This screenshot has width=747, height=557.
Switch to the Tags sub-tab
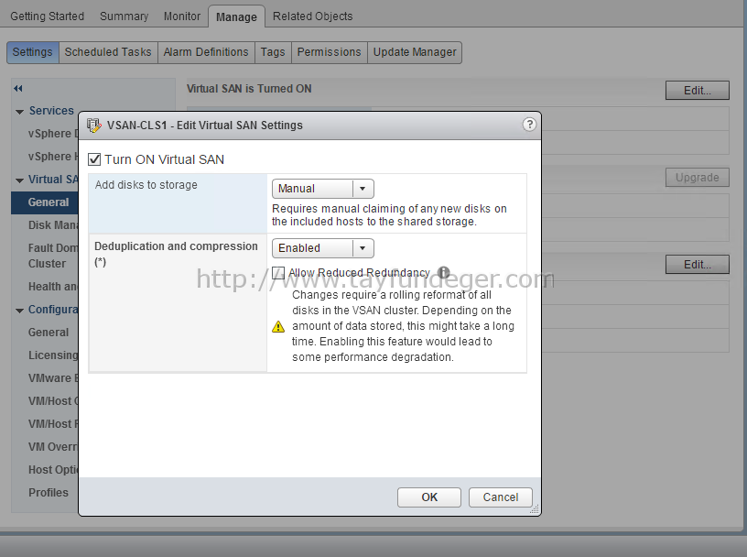[273, 52]
